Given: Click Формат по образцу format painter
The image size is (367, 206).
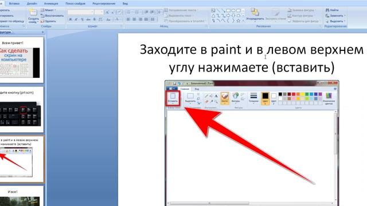Looking at the screenshot, I should [11, 21].
